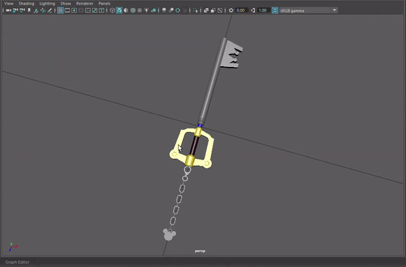Image resolution: width=406 pixels, height=267 pixels.
Task: Select Smooth Shade All display mode
Action: coord(119,10)
